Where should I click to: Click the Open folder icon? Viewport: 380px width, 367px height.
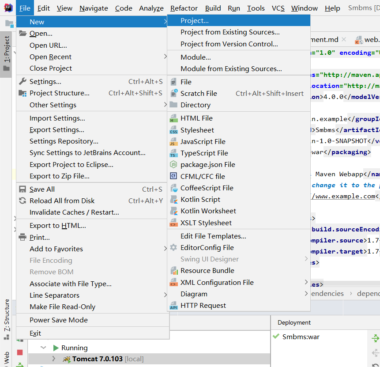coord(23,33)
